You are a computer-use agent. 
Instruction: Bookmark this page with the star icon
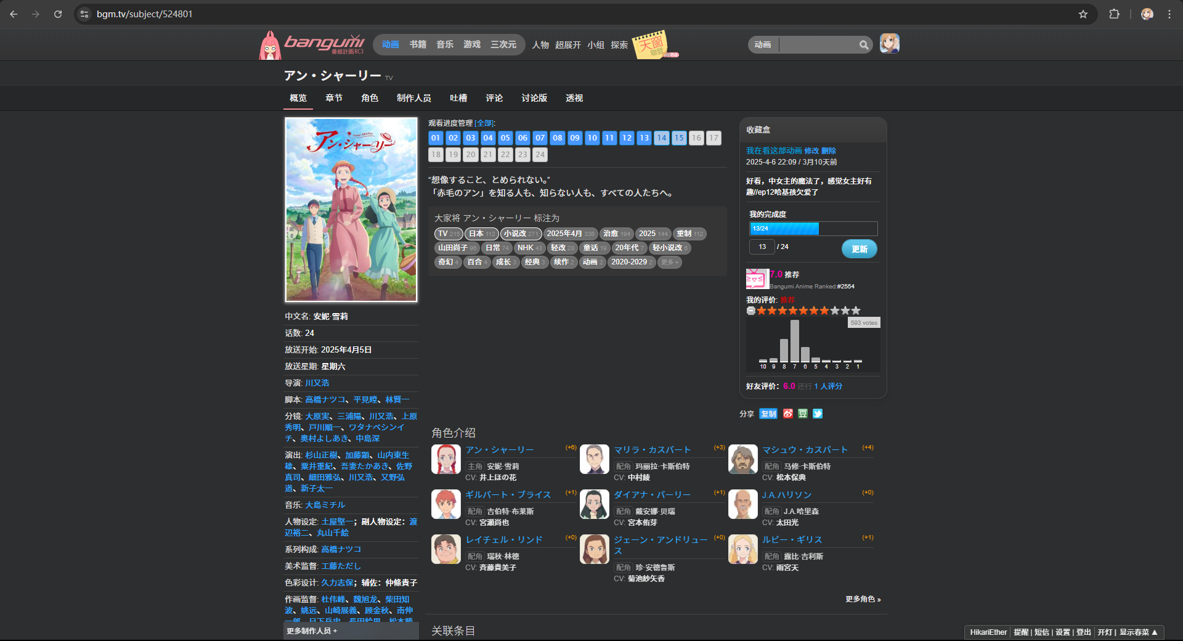coord(1083,14)
